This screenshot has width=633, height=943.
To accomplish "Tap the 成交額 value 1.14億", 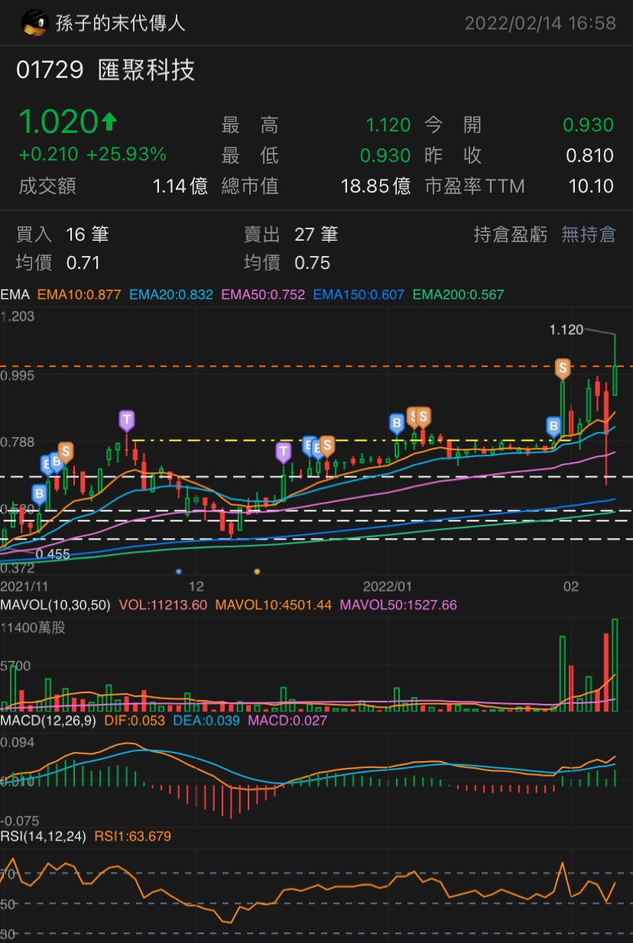I will [x=180, y=186].
